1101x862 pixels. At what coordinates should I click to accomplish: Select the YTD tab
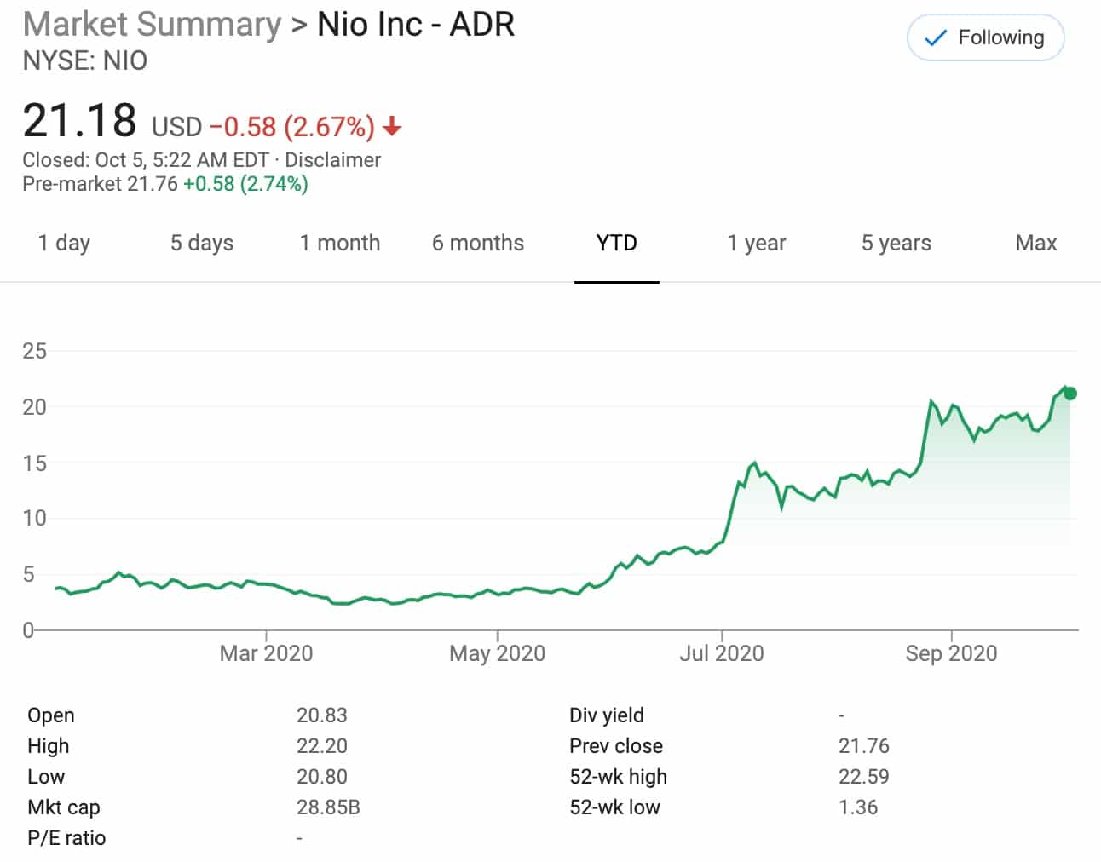point(616,244)
